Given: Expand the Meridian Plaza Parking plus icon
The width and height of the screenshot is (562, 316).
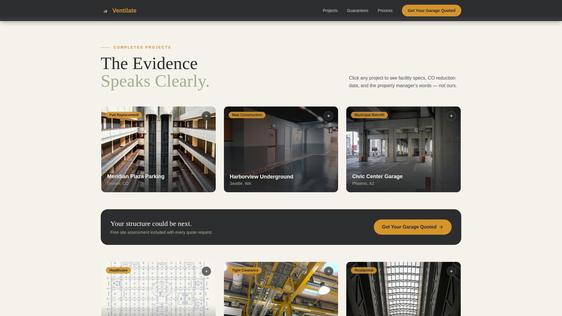Looking at the screenshot, I should click(x=206, y=116).
